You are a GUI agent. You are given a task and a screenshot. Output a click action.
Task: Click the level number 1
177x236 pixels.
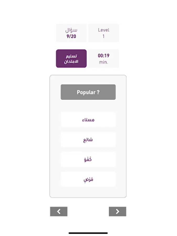[x=104, y=36]
